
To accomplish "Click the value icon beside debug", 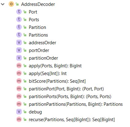I will point(19,112).
